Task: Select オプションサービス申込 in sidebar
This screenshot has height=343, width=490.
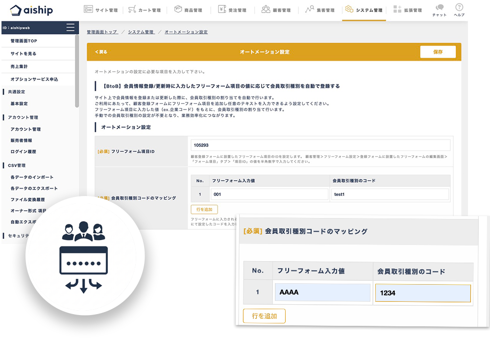Action: 34,79
